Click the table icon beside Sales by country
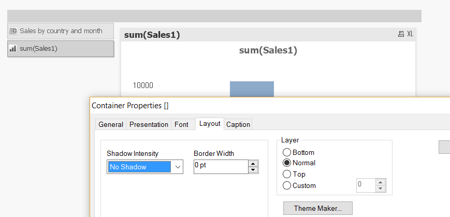Screen dimensions: 450x217 [13, 31]
